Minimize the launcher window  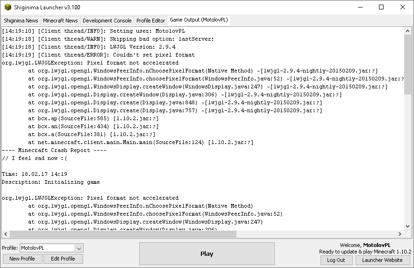(360, 7)
